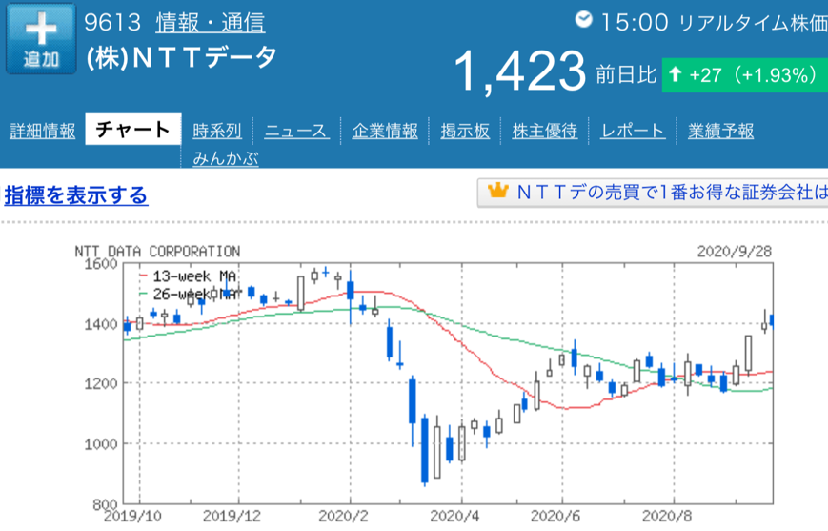Open the 情報・通信 sector link
The height and width of the screenshot is (531, 828).
pos(211,23)
